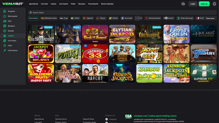219x123 pixels.
Task: Click the Live Casino chip icon
Action: (4, 41)
